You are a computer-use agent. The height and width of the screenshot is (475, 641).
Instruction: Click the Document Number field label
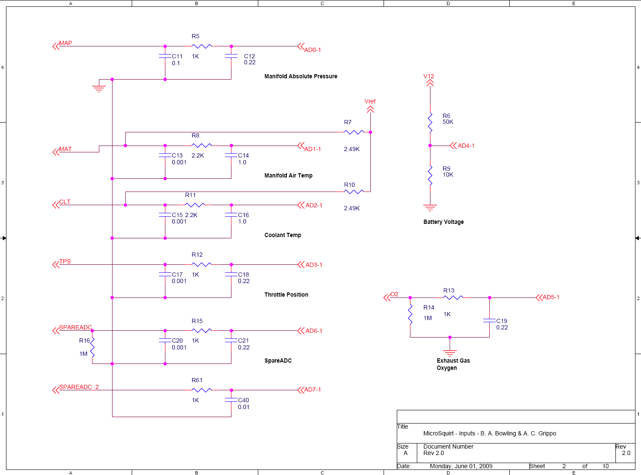(448, 446)
